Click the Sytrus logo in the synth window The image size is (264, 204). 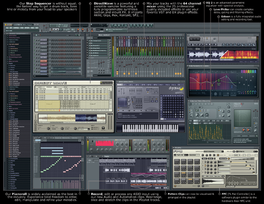coord(176,89)
